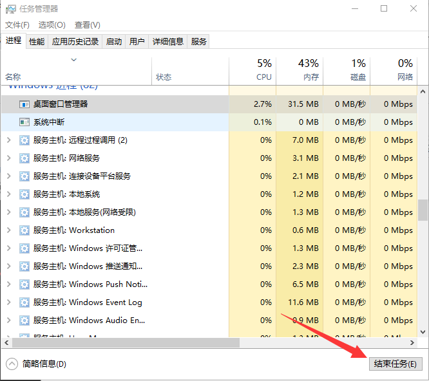Screen dimensions: 429x381
Task: Click the 6.5 MB memory value
Action: click(x=305, y=284)
